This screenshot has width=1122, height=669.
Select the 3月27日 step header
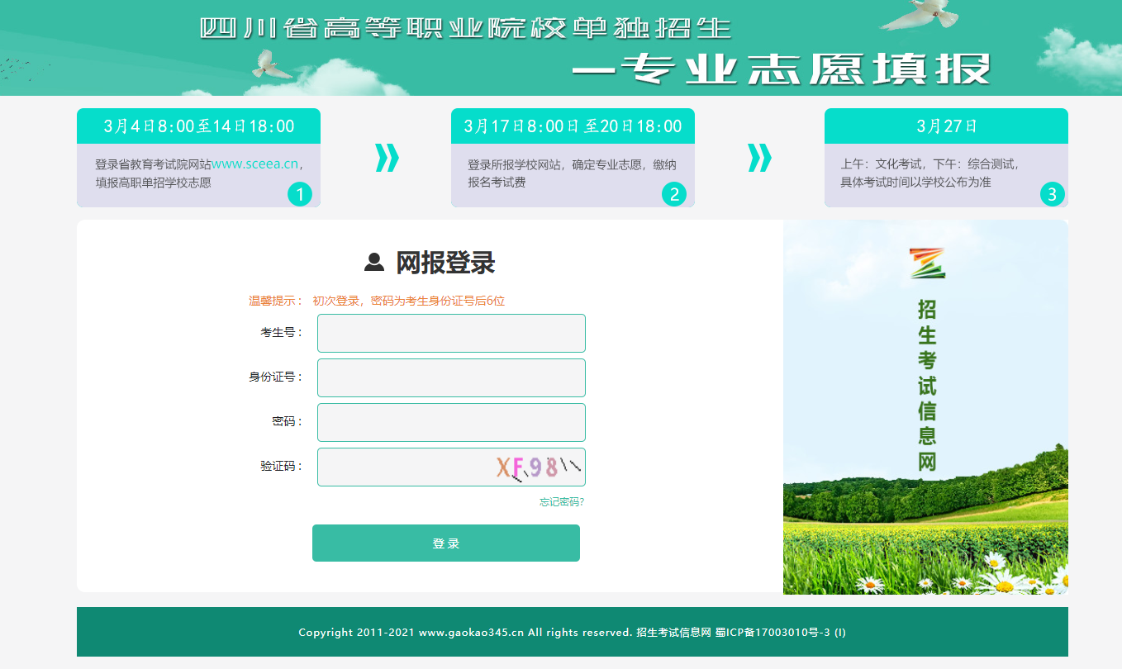pos(946,126)
